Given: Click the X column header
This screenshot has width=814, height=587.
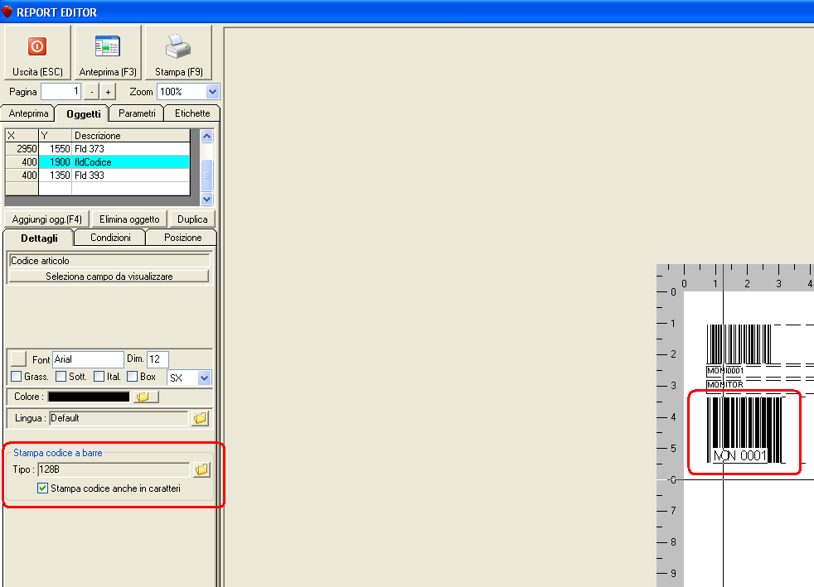Looking at the screenshot, I should (x=22, y=135).
